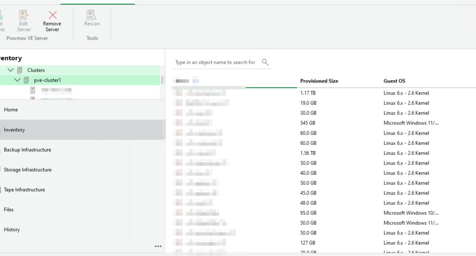
Task: Open the Files navigation section
Action: pyautogui.click(x=9, y=210)
